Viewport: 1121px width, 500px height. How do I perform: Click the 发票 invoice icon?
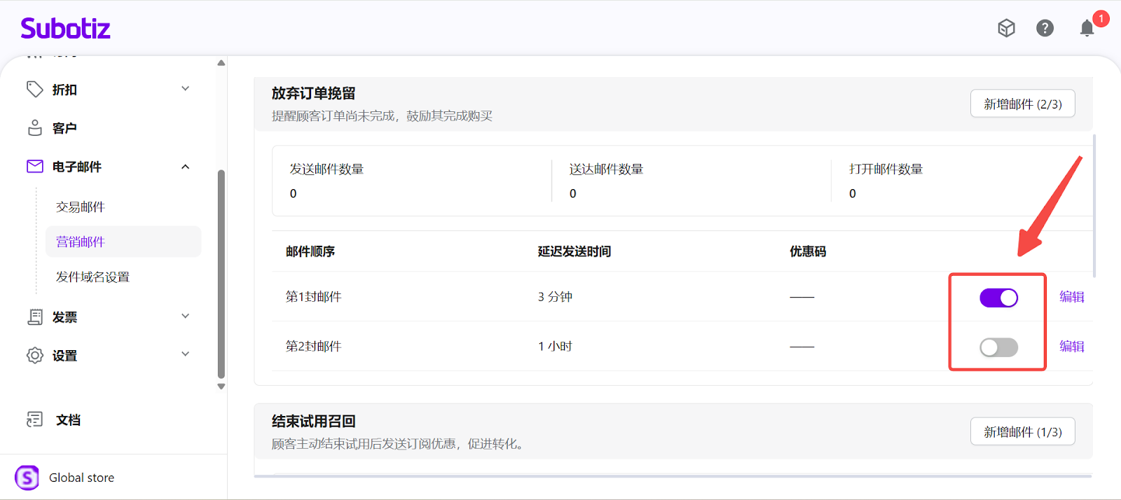34,317
